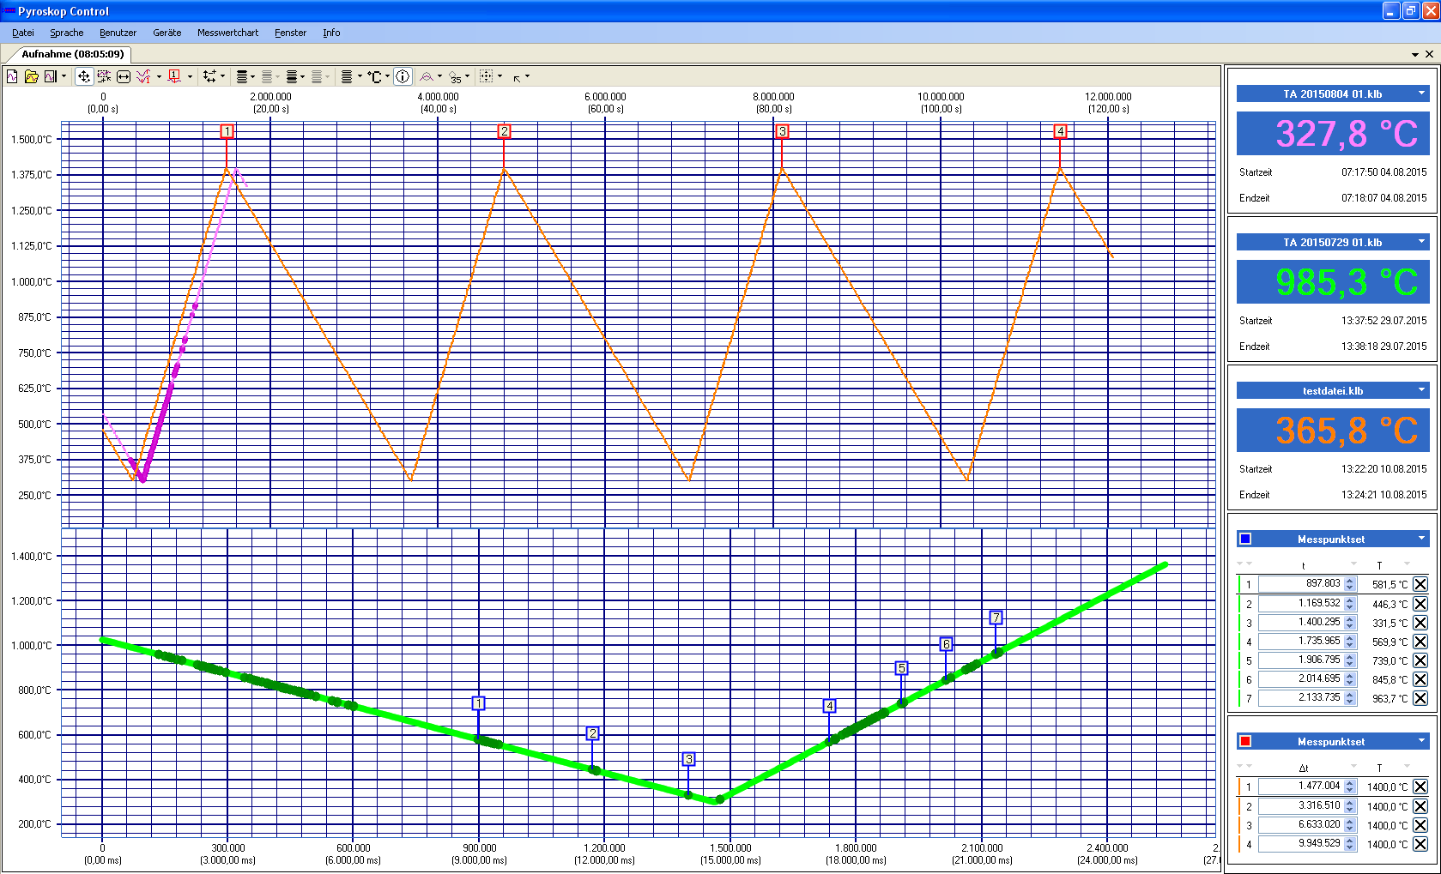Open the tab list dropdown arrow
Viewport: 1441px width, 874px height.
pyautogui.click(x=1415, y=54)
